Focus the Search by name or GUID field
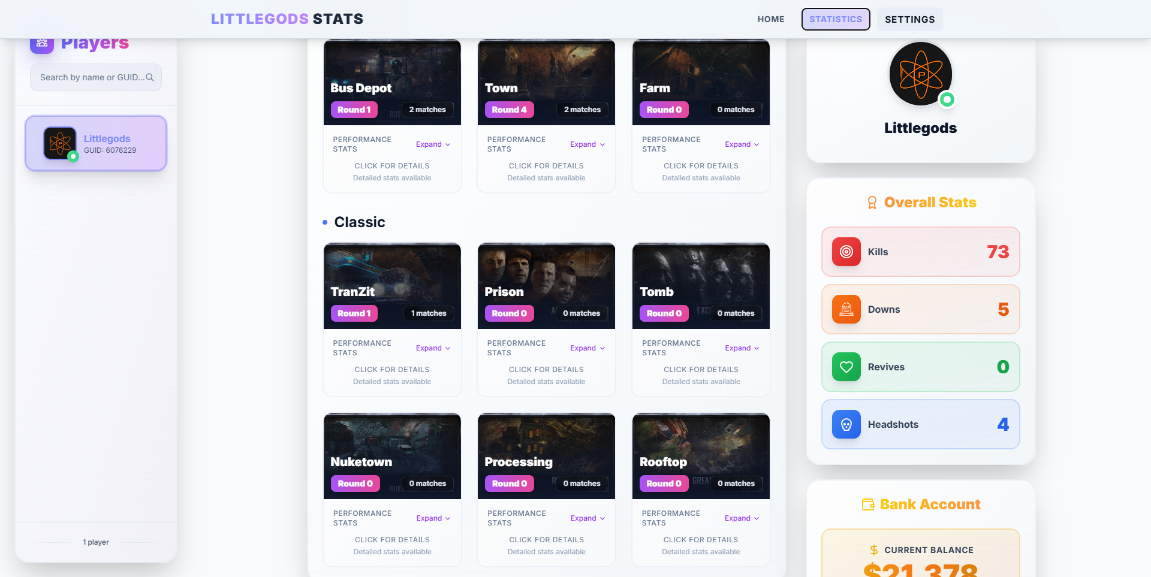1151x577 pixels. [96, 77]
